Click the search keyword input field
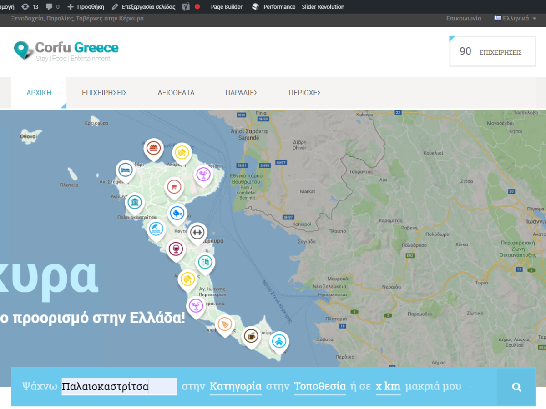This screenshot has height=409, width=546. click(119, 387)
